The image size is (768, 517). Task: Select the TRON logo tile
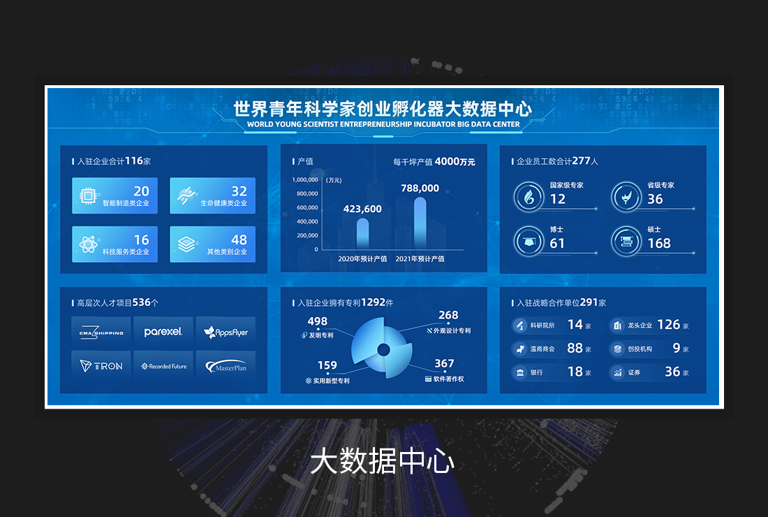[101, 365]
